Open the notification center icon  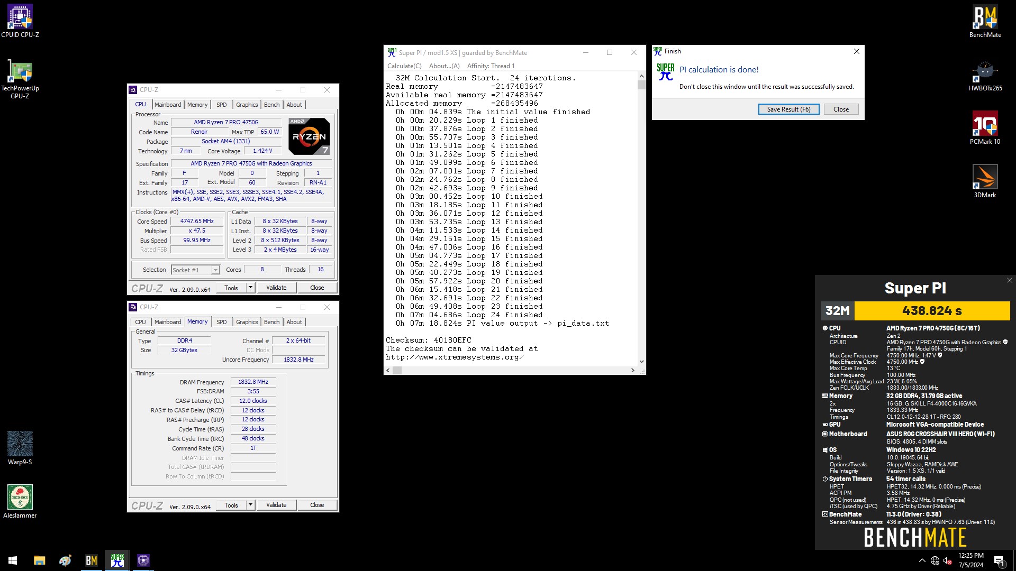click(999, 560)
